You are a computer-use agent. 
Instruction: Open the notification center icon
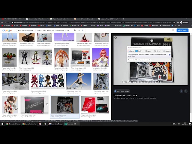coord(190,124)
